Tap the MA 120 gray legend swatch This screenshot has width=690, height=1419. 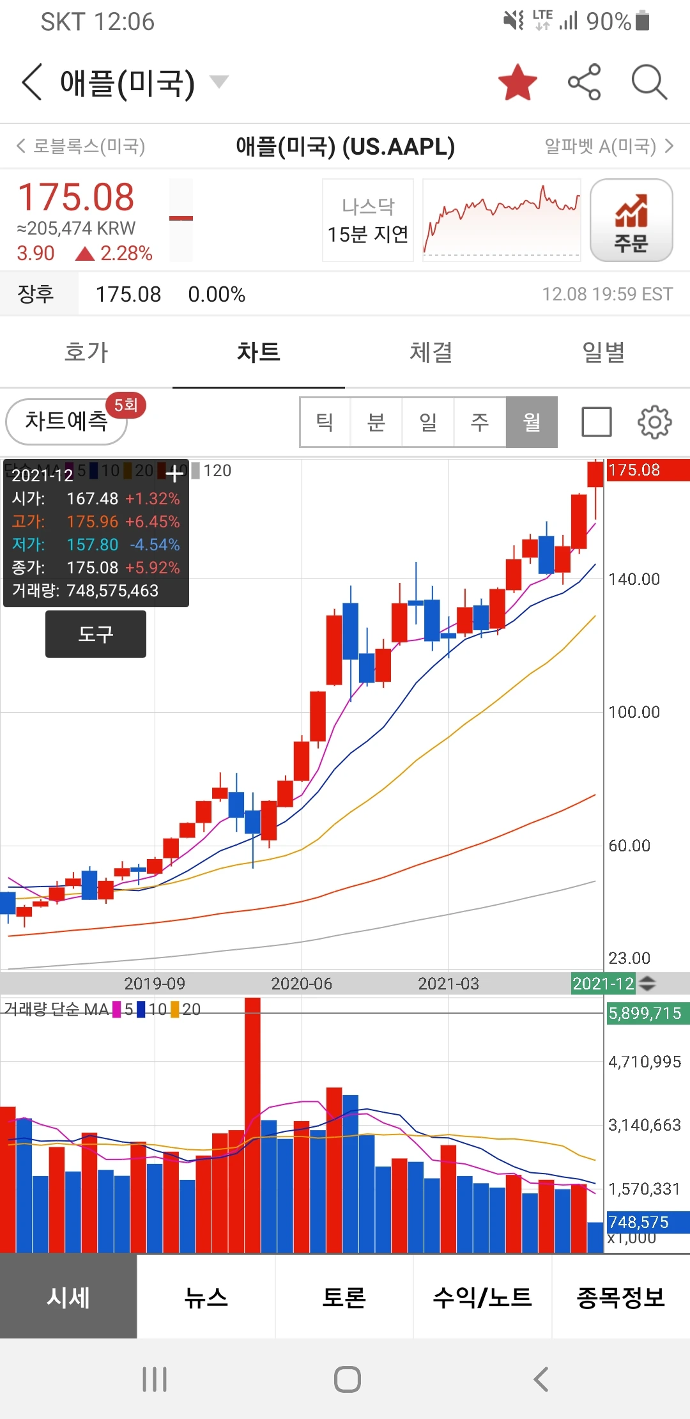coord(195,471)
